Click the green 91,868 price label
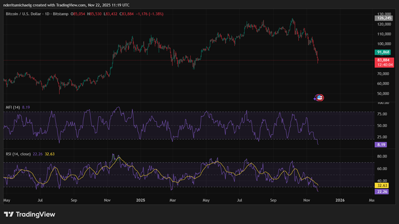Viewport: 399px width, 224px height. point(384,52)
